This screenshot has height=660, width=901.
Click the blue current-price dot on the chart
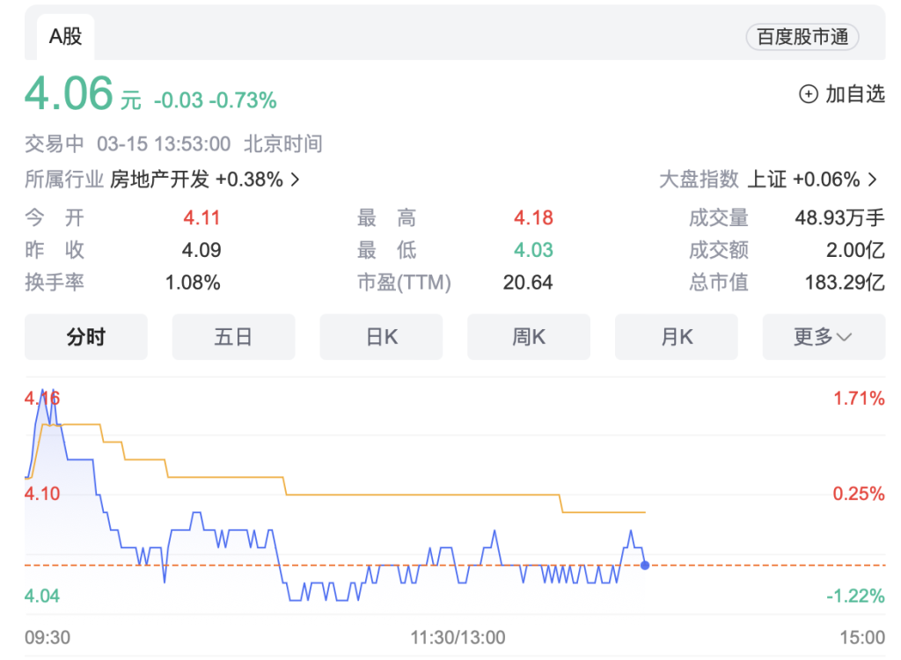pos(645,565)
